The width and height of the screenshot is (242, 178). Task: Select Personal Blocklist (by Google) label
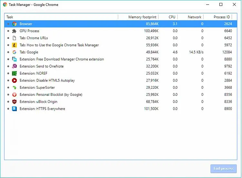(x=51, y=95)
